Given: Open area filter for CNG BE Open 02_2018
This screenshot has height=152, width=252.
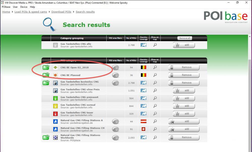Looking at the screenshot, I should click(x=116, y=67).
